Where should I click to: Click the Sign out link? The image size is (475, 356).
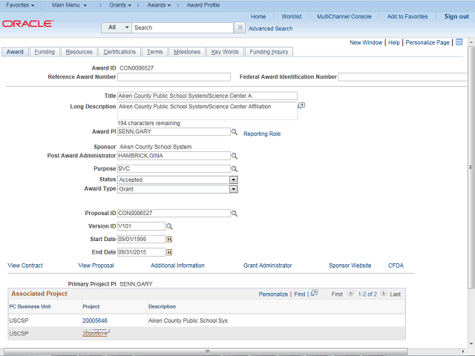click(x=456, y=16)
